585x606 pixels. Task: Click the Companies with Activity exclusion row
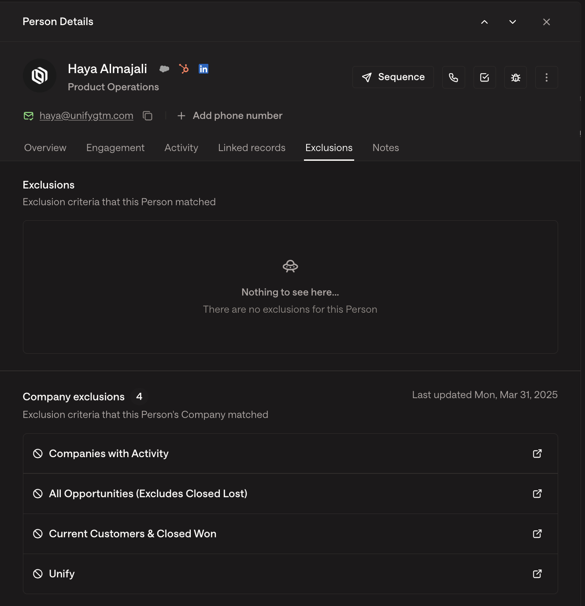[290, 454]
